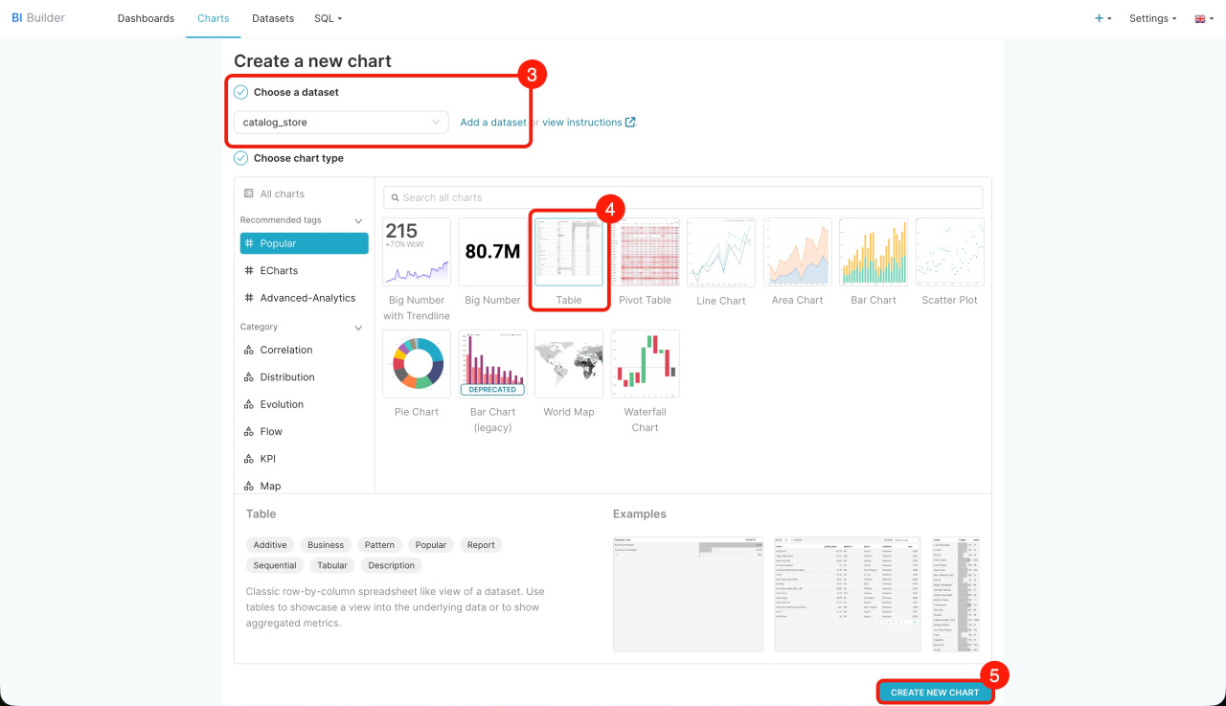Open the language flag selector
The height and width of the screenshot is (706, 1226).
(1204, 18)
